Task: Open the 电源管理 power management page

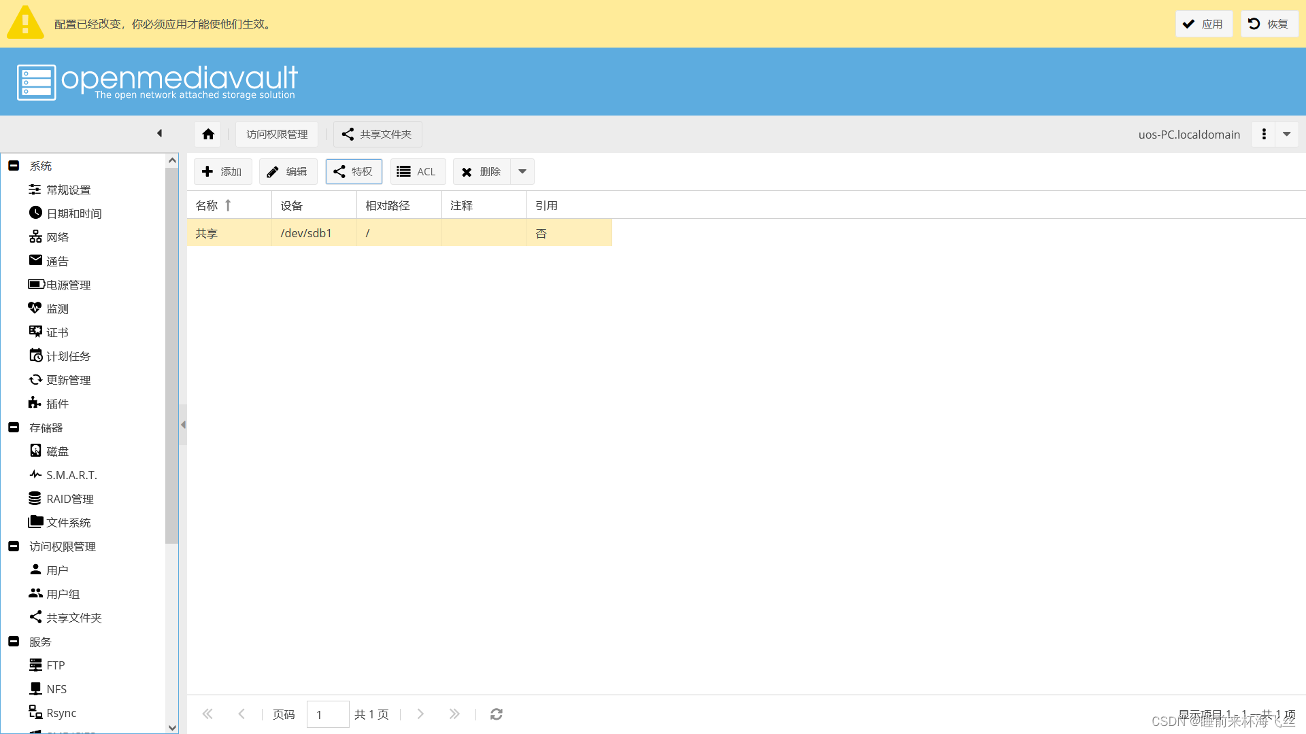Action: (68, 285)
